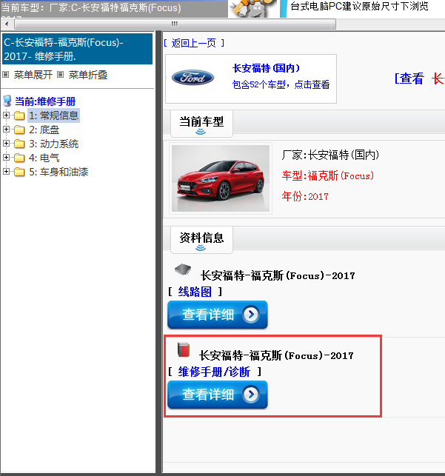Open the 线路图 link
Viewport: 445px width, 476px height.
[195, 292]
